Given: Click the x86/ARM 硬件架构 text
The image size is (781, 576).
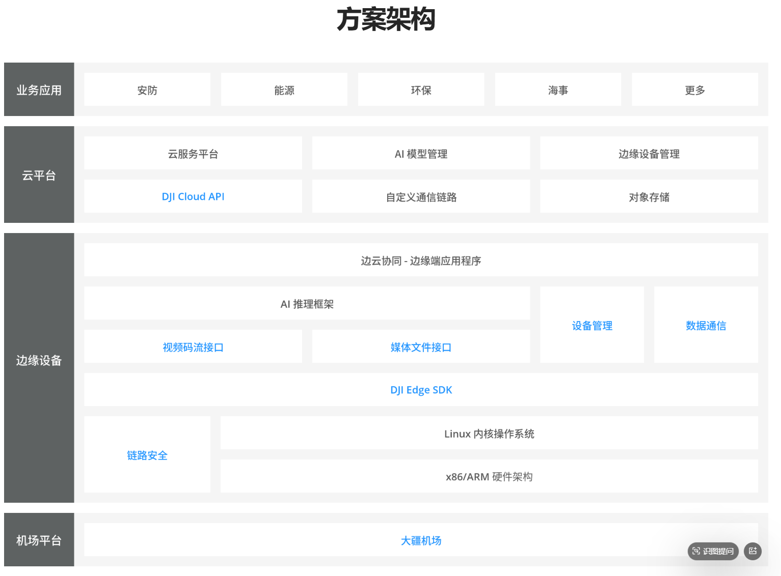Looking at the screenshot, I should pos(489,477).
